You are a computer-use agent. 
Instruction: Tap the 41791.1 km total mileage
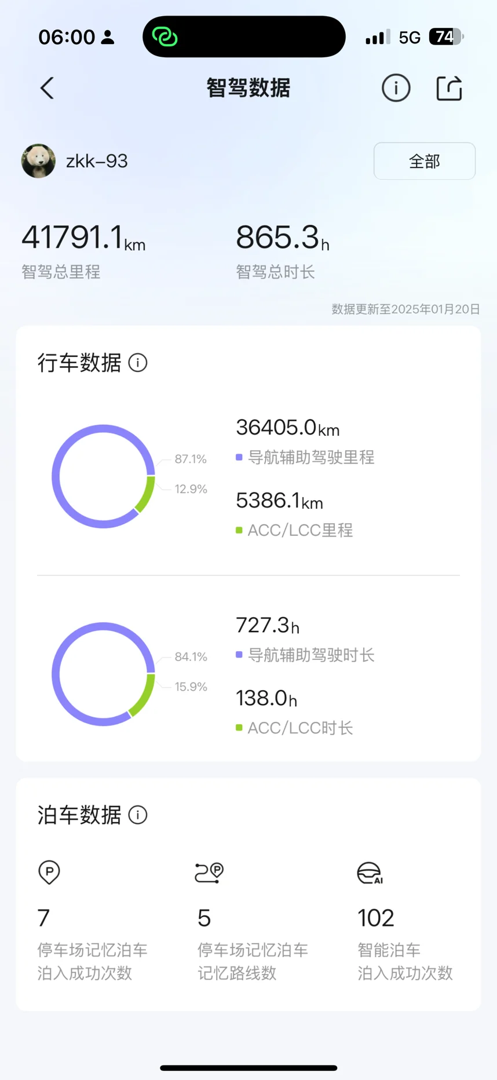tap(83, 238)
